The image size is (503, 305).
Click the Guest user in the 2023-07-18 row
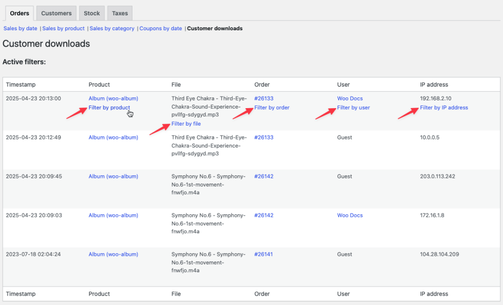coord(344,254)
